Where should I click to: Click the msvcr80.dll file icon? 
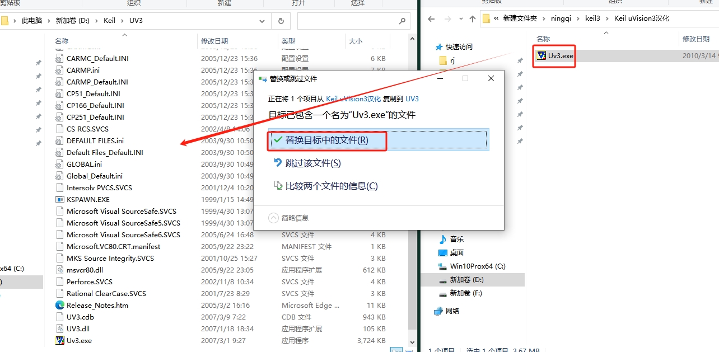(60, 270)
